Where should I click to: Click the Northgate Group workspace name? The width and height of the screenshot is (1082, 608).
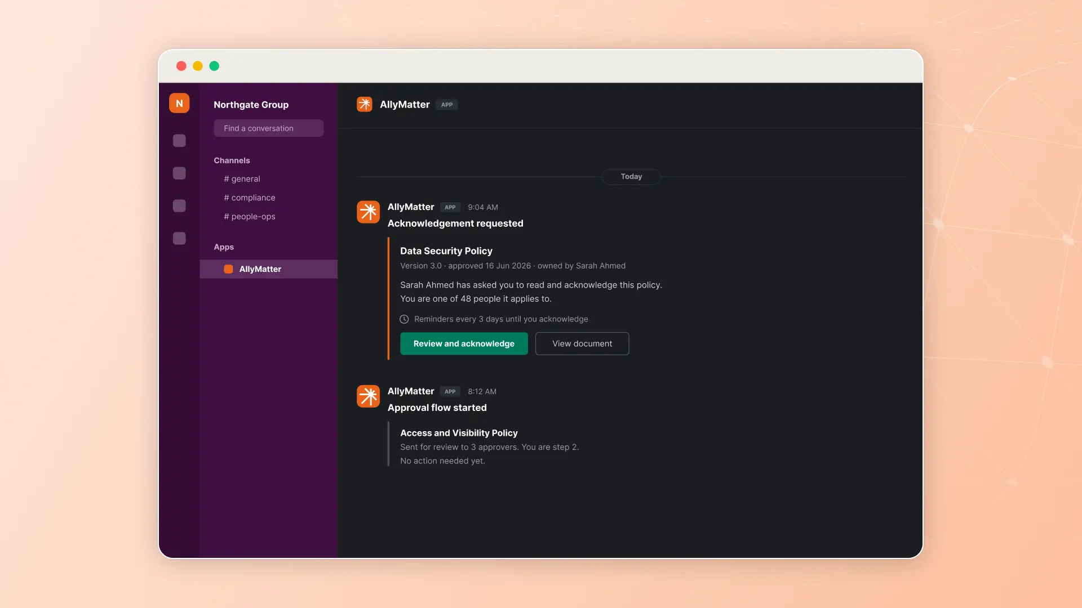pyautogui.click(x=251, y=105)
